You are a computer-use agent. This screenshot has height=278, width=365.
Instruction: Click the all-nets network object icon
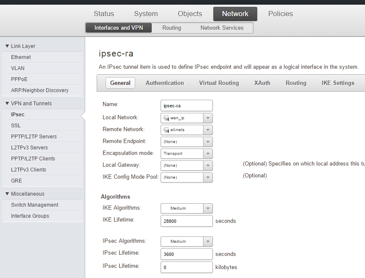coord(166,130)
